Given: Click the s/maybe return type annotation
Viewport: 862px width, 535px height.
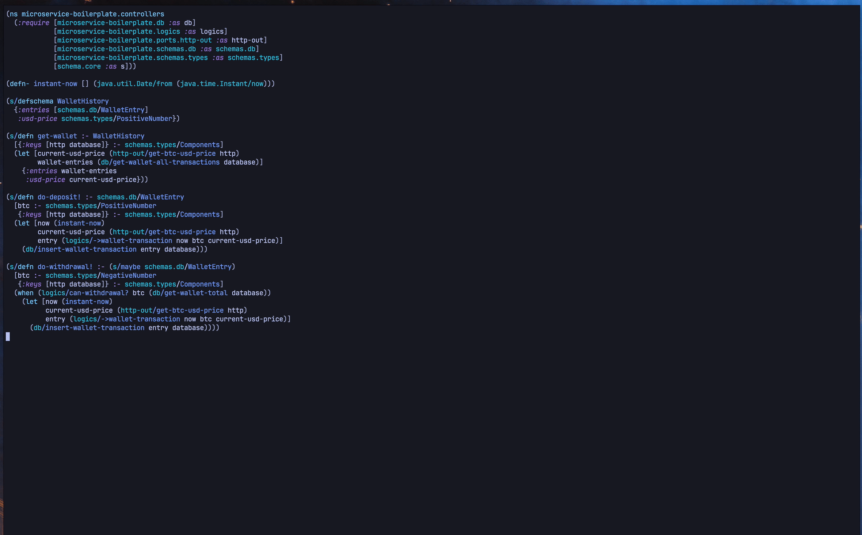Looking at the screenshot, I should [126, 267].
